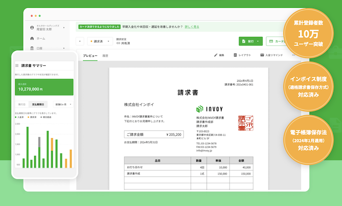This screenshot has height=206, width=342.
Task: Click the green 発行 button
Action: (x=251, y=41)
